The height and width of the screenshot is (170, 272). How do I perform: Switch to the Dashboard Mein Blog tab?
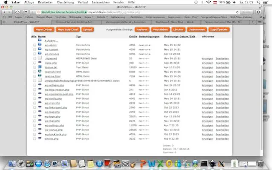(x=175, y=22)
